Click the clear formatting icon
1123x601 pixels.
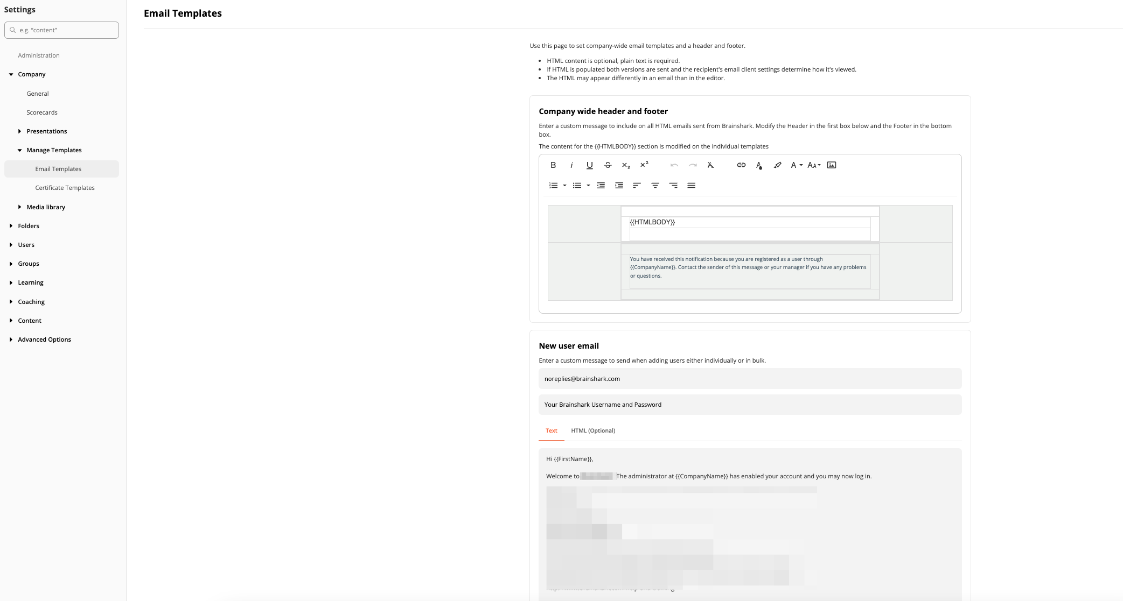[710, 165]
